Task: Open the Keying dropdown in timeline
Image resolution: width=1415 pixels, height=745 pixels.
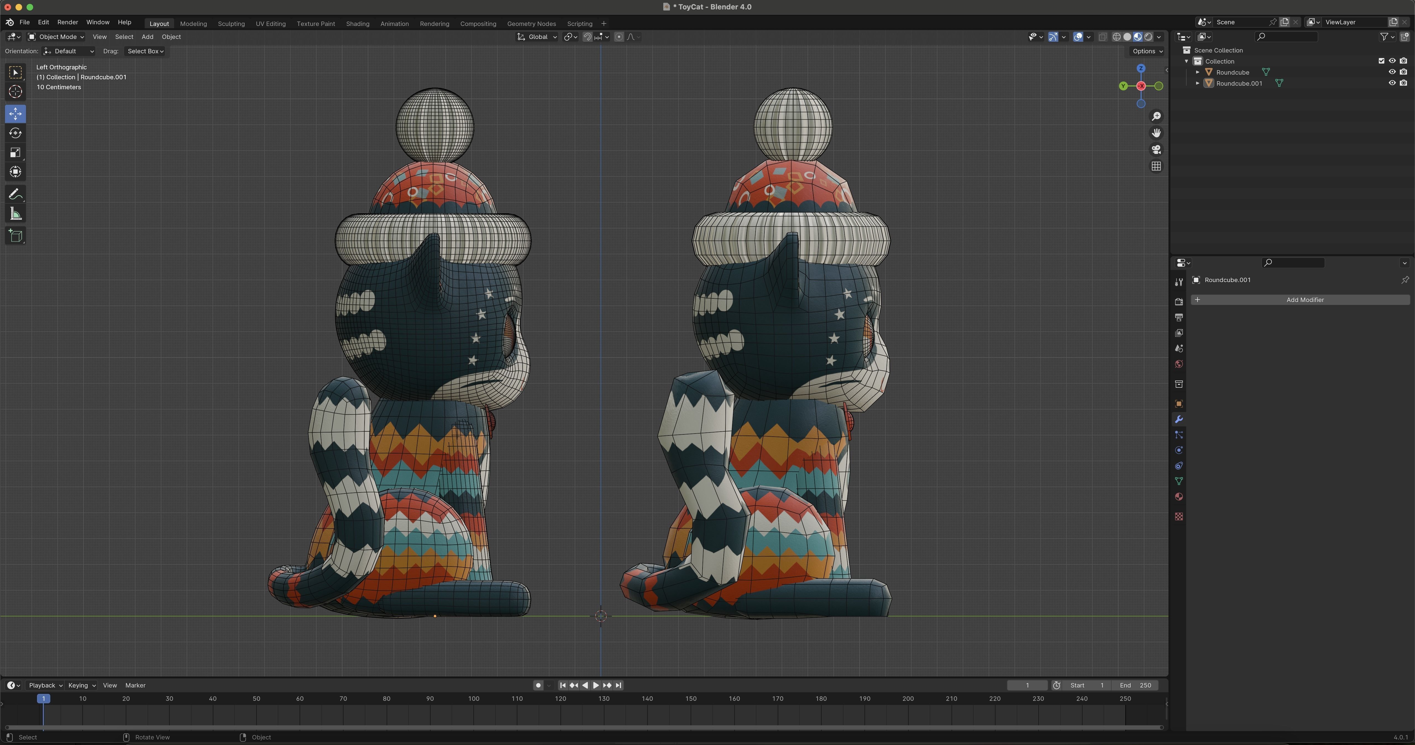Action: pyautogui.click(x=82, y=685)
